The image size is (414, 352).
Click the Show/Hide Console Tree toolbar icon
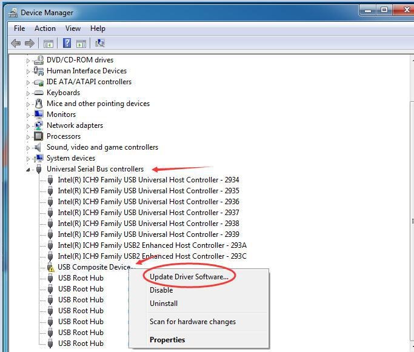pyautogui.click(x=48, y=43)
